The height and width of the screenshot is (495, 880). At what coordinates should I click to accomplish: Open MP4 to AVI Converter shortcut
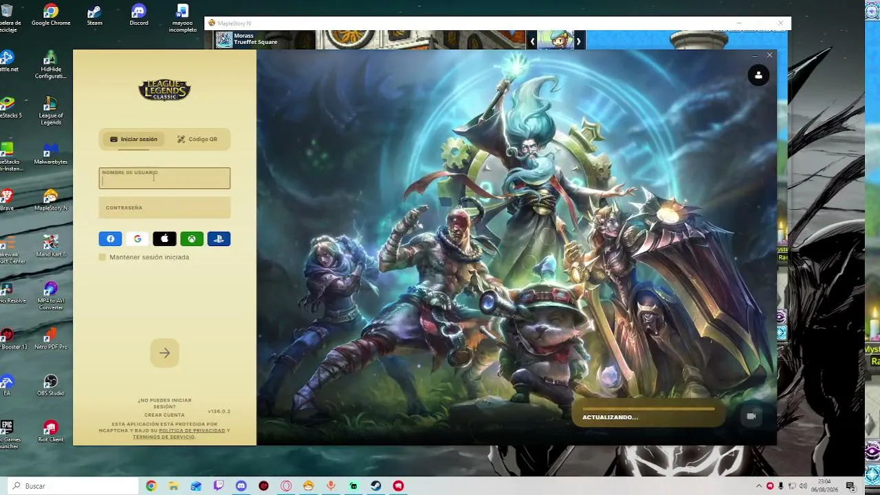tap(51, 296)
